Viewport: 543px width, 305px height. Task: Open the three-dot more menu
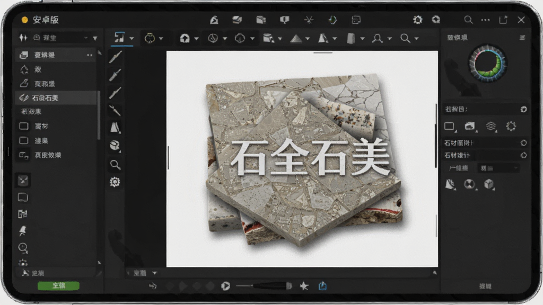(x=486, y=20)
